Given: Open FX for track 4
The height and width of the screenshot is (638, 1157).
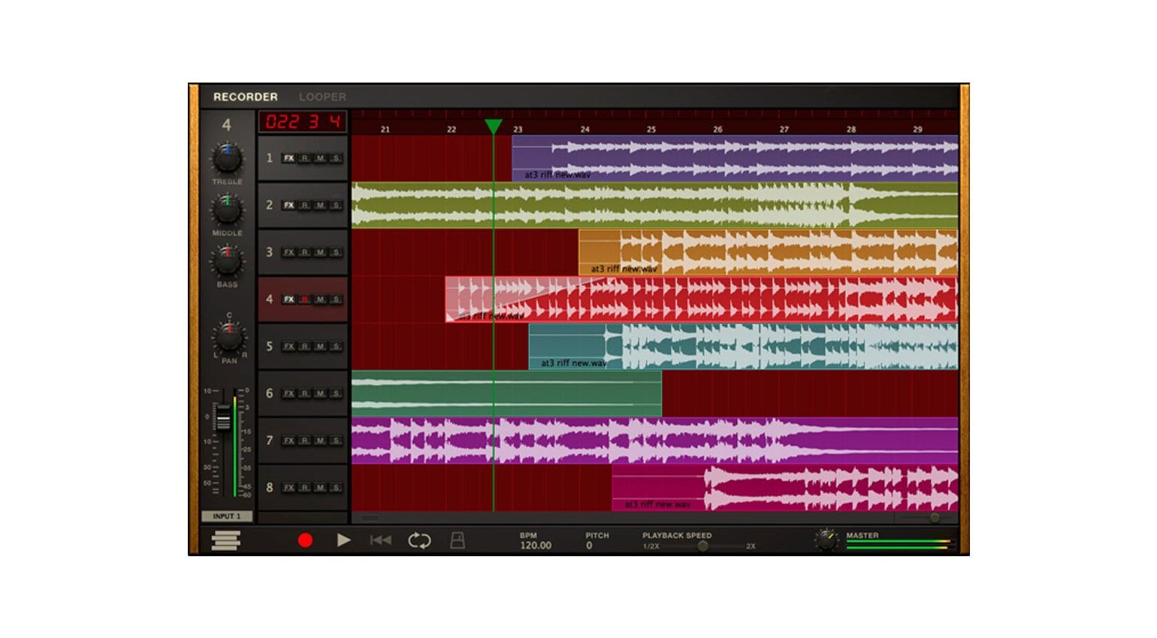Looking at the screenshot, I should 288,299.
